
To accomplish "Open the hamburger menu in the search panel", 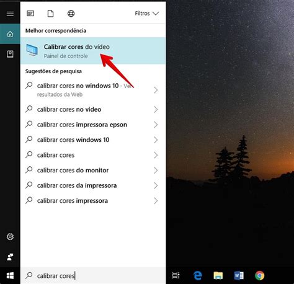I will click(x=10, y=14).
